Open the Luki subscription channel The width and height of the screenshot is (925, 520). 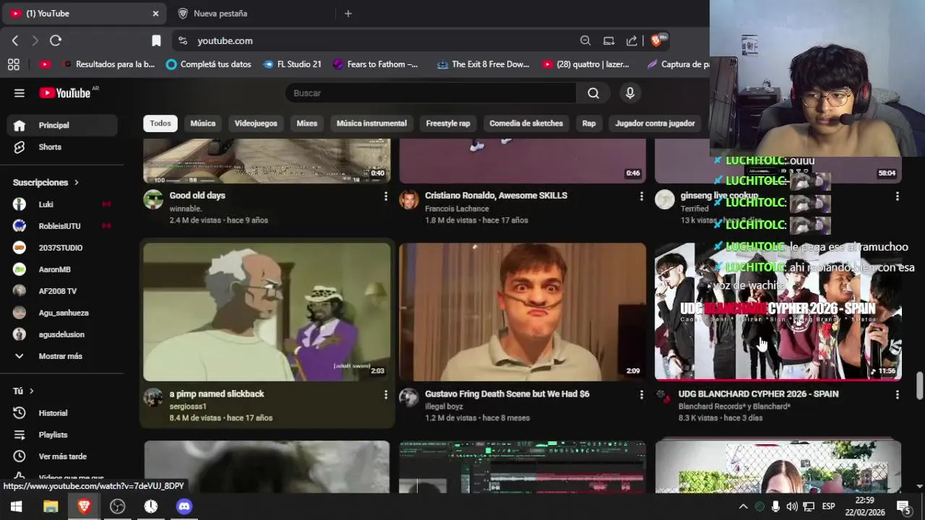click(62, 204)
